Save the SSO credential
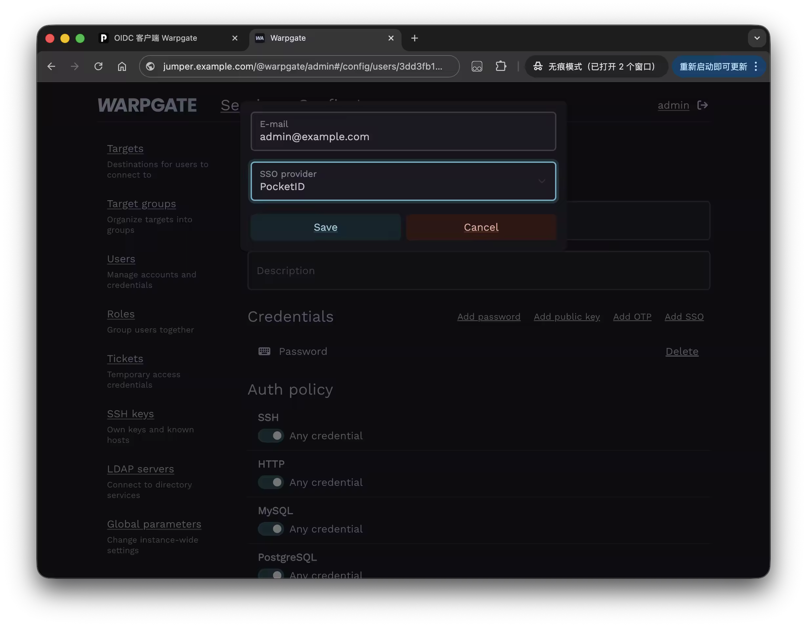This screenshot has height=627, width=807. [325, 227]
